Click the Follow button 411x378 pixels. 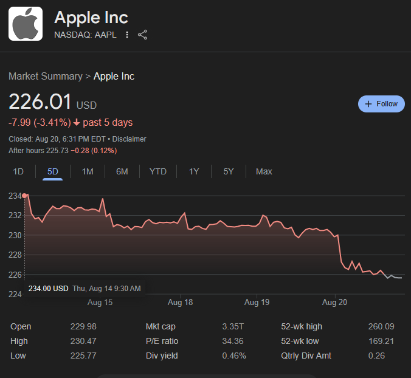[x=381, y=104]
